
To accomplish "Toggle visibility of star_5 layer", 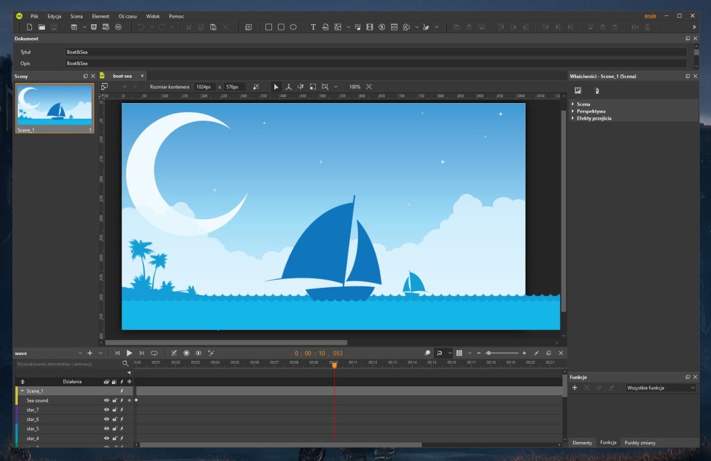I will tap(107, 429).
